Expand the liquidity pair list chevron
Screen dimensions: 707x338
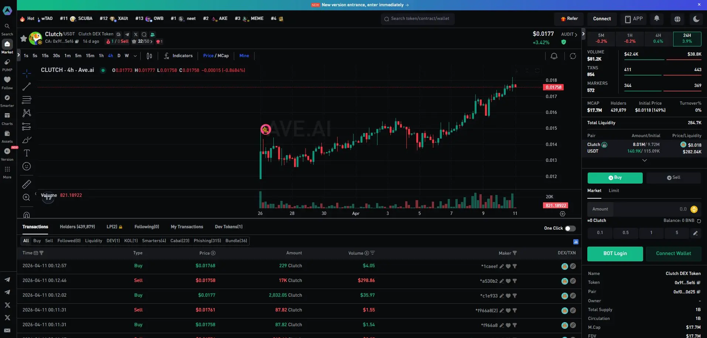click(645, 160)
